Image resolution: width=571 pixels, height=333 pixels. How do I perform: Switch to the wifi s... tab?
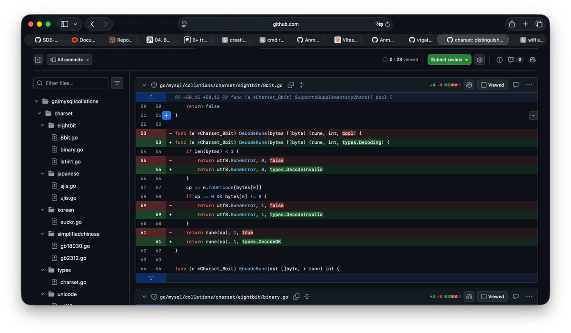(532, 40)
